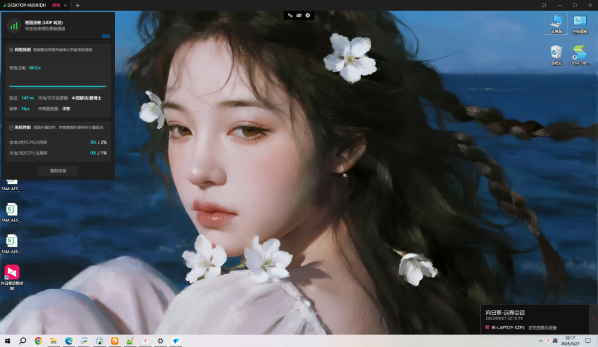Open the taskbar search magnifier
Viewport: 598px width, 347px height.
point(23,341)
